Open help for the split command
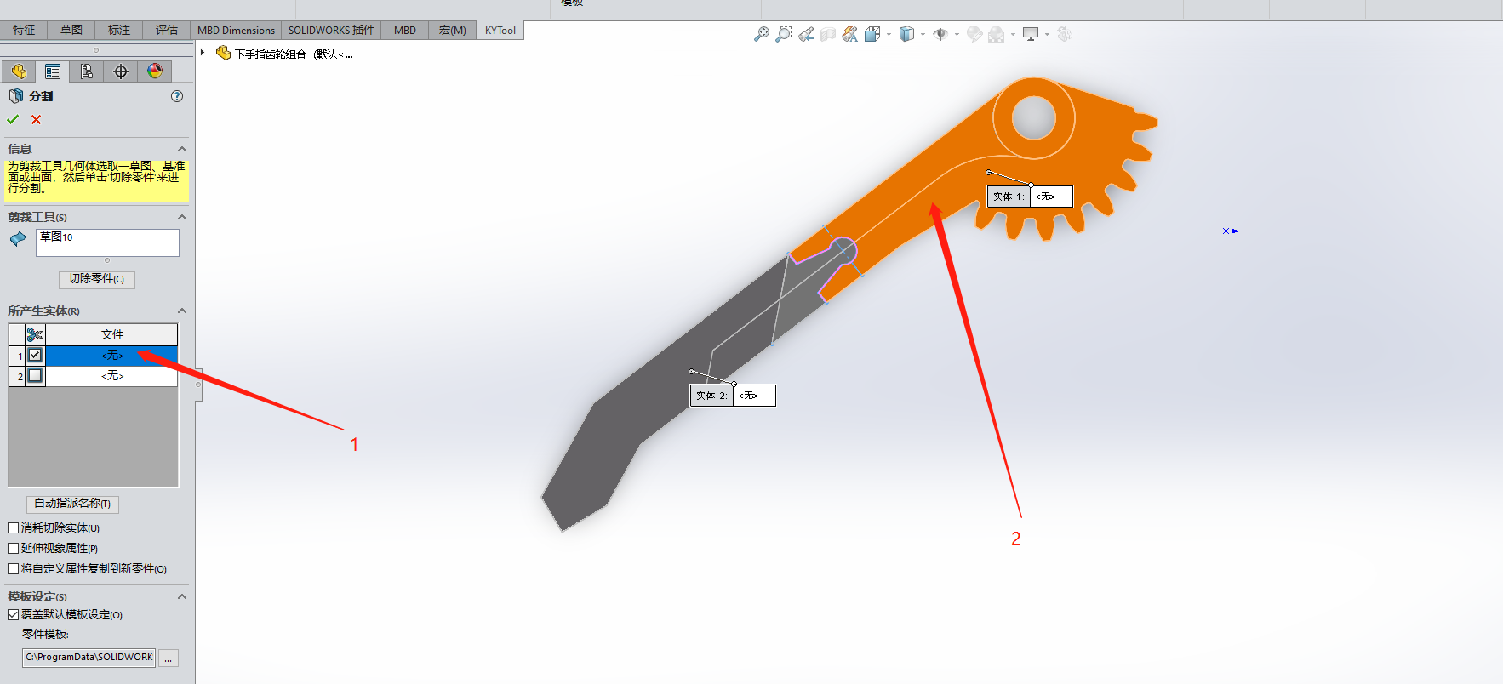 coord(177,96)
